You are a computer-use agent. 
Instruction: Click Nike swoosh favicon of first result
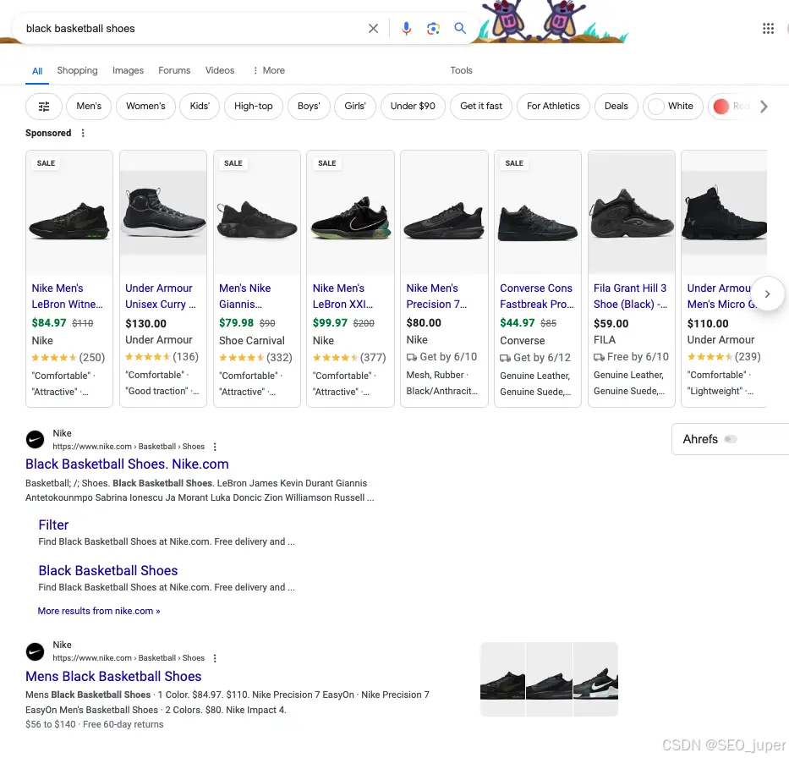36,439
